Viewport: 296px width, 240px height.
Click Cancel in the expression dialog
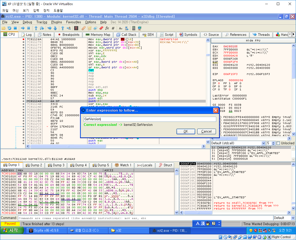click(206, 132)
